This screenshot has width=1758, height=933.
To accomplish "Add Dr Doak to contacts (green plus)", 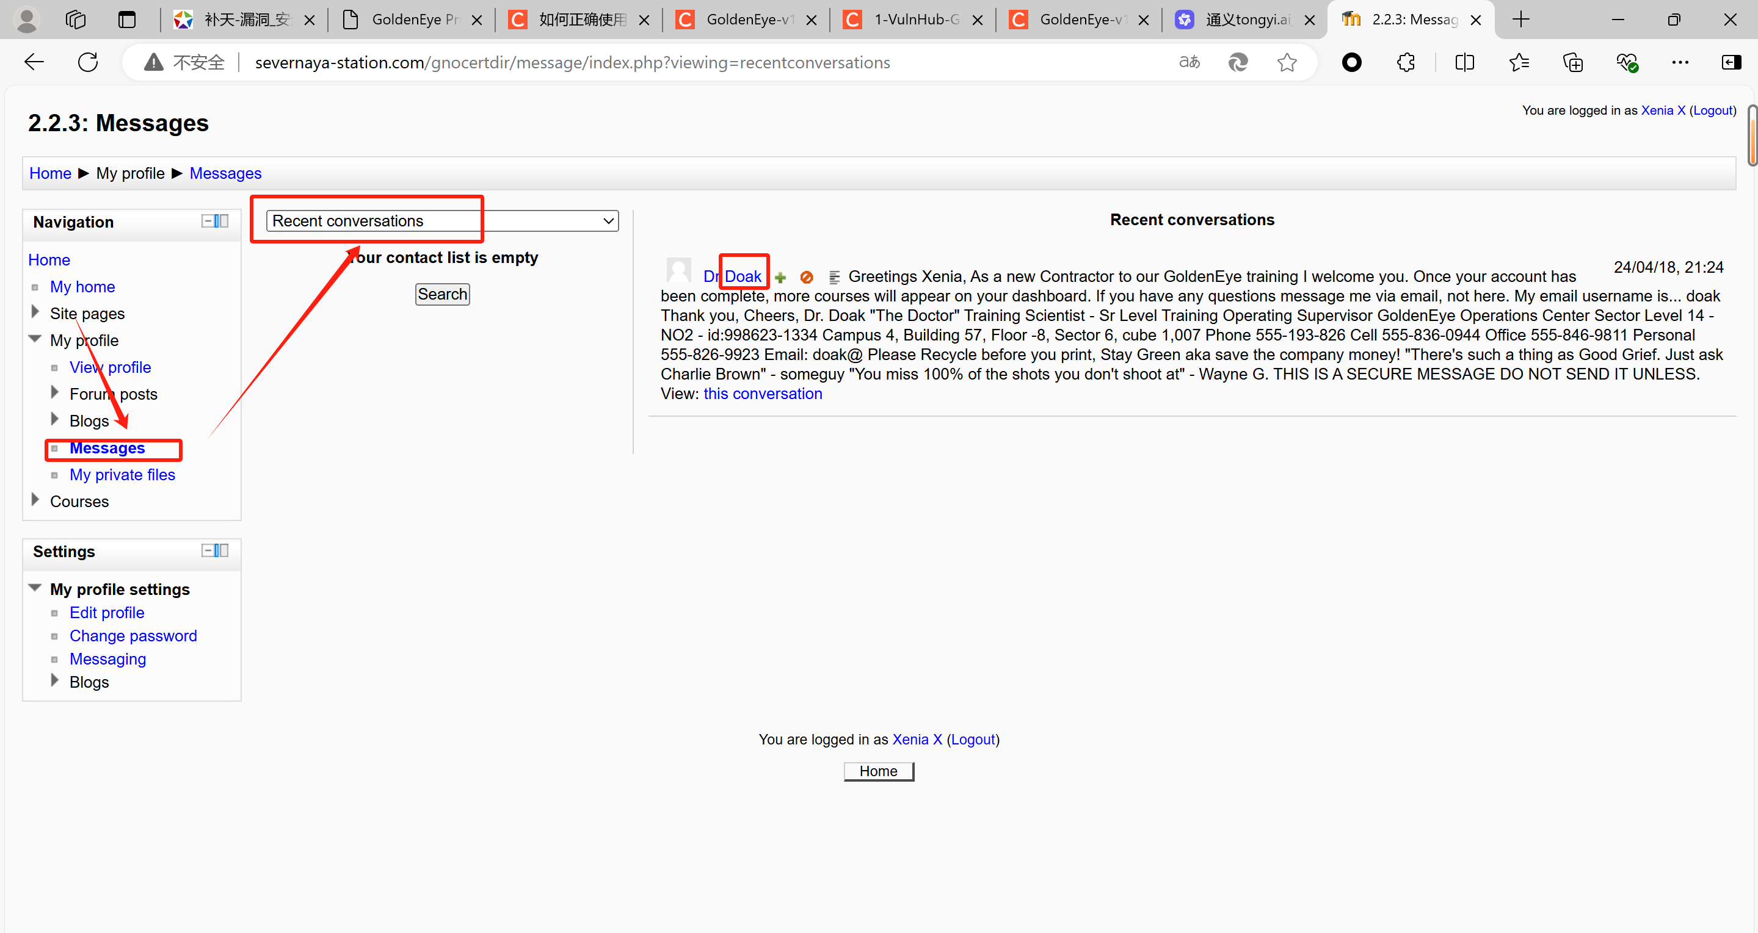I will (781, 278).
